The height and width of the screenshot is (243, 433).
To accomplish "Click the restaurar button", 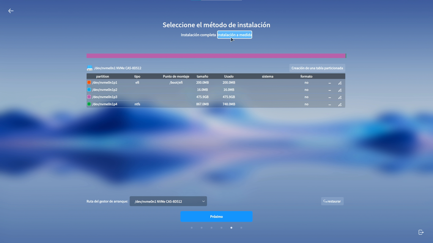I will (x=332, y=201).
